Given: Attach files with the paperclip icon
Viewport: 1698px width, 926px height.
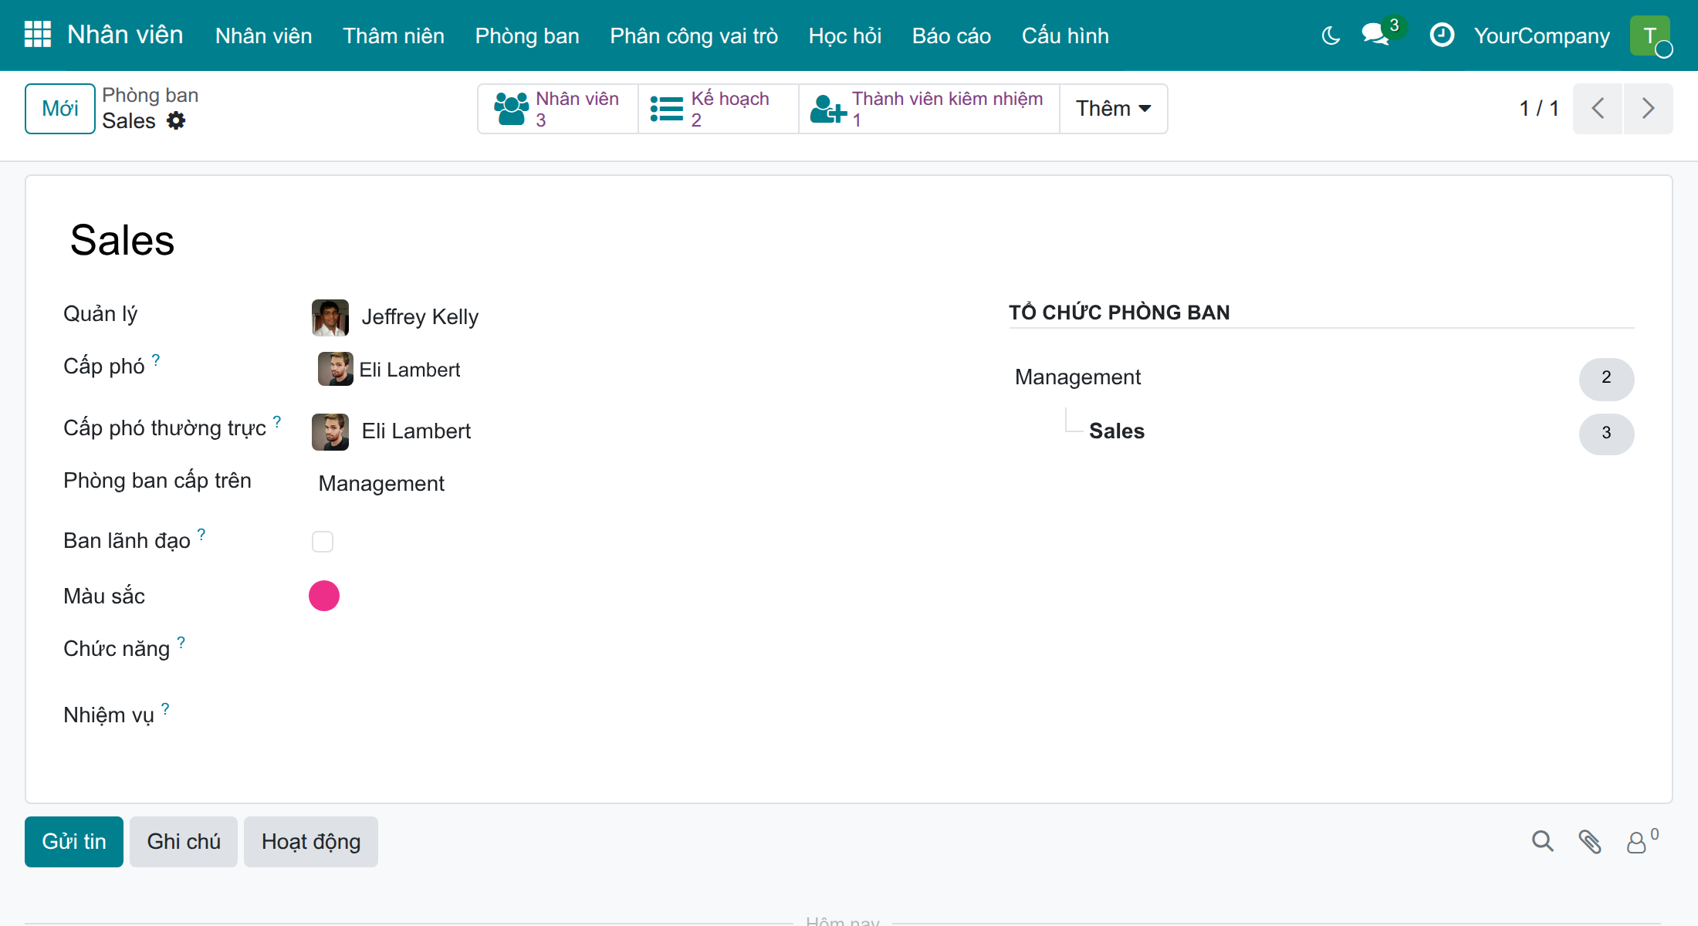Looking at the screenshot, I should [x=1590, y=841].
